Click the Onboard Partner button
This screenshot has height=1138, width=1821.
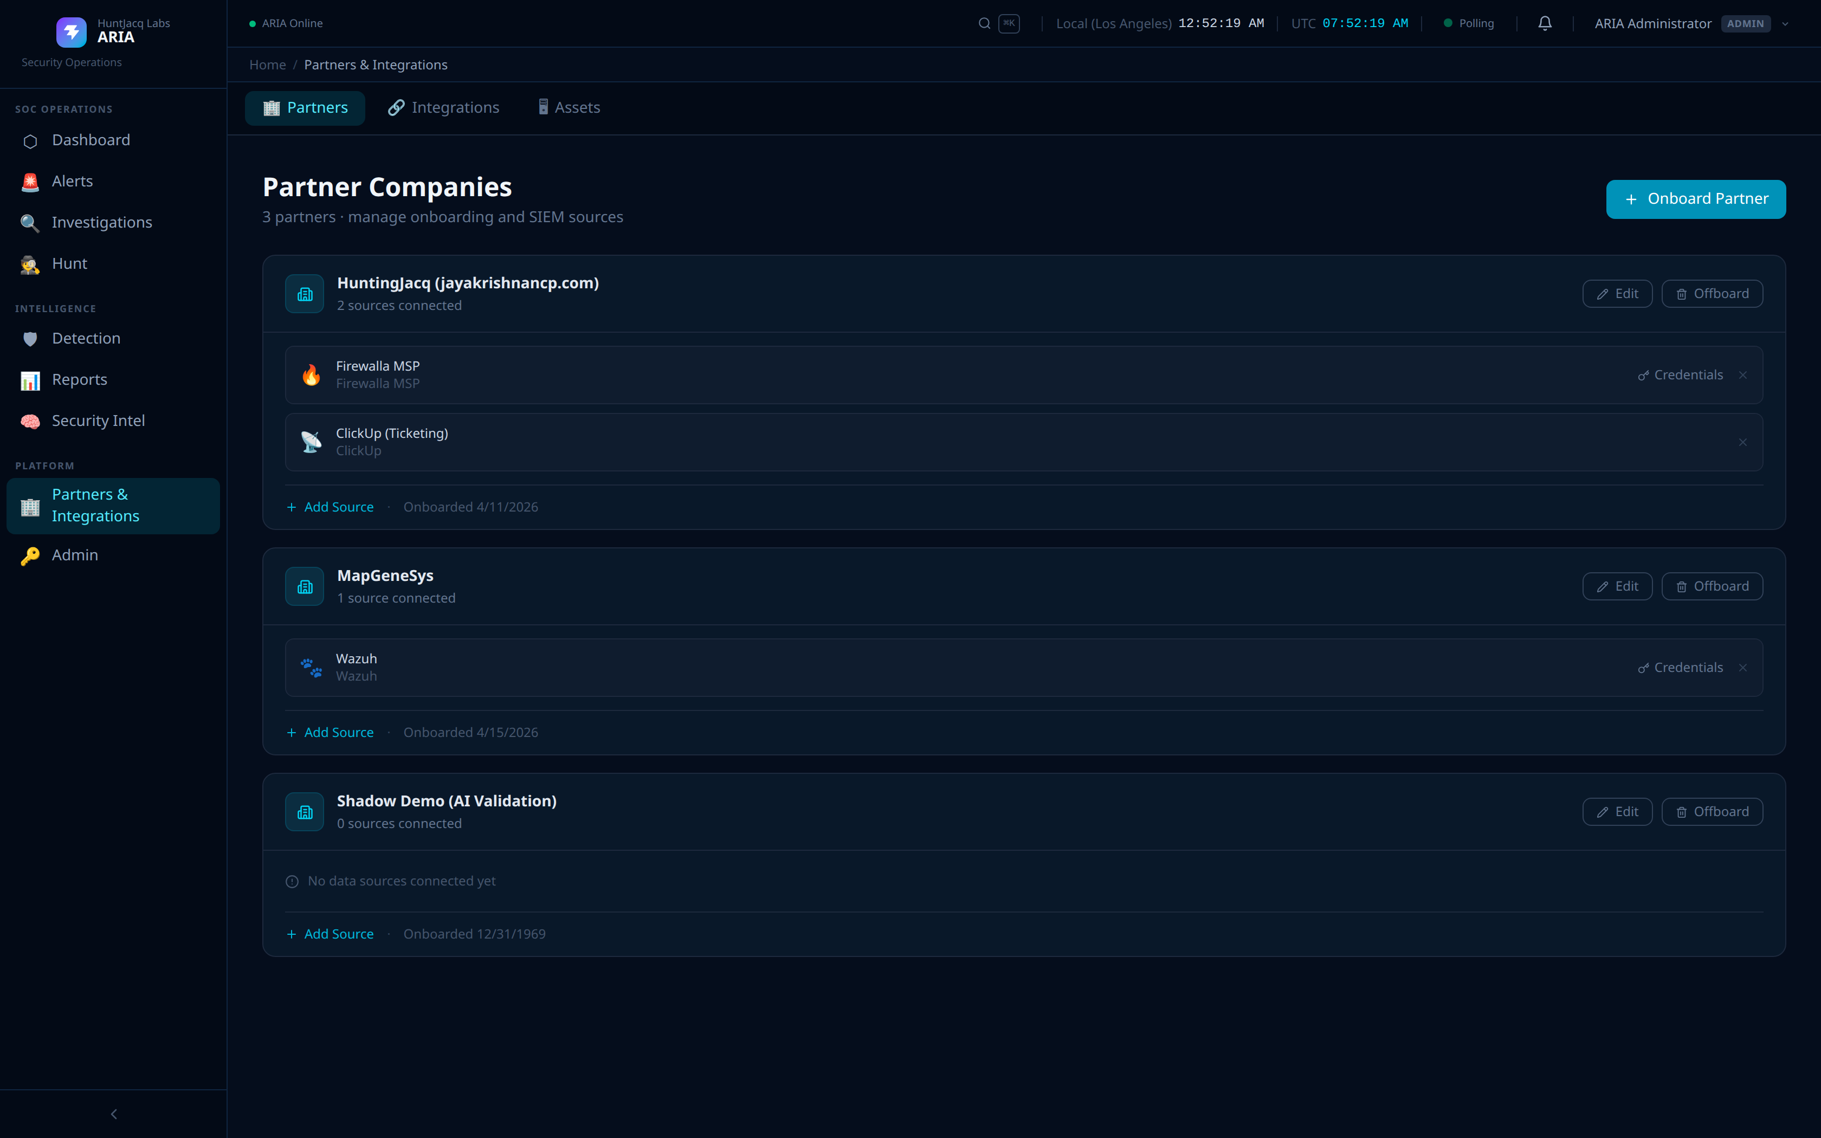[1695, 199]
